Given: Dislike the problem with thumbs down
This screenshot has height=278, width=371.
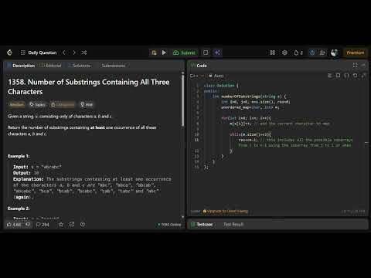Looking at the screenshot, I should point(28,225).
